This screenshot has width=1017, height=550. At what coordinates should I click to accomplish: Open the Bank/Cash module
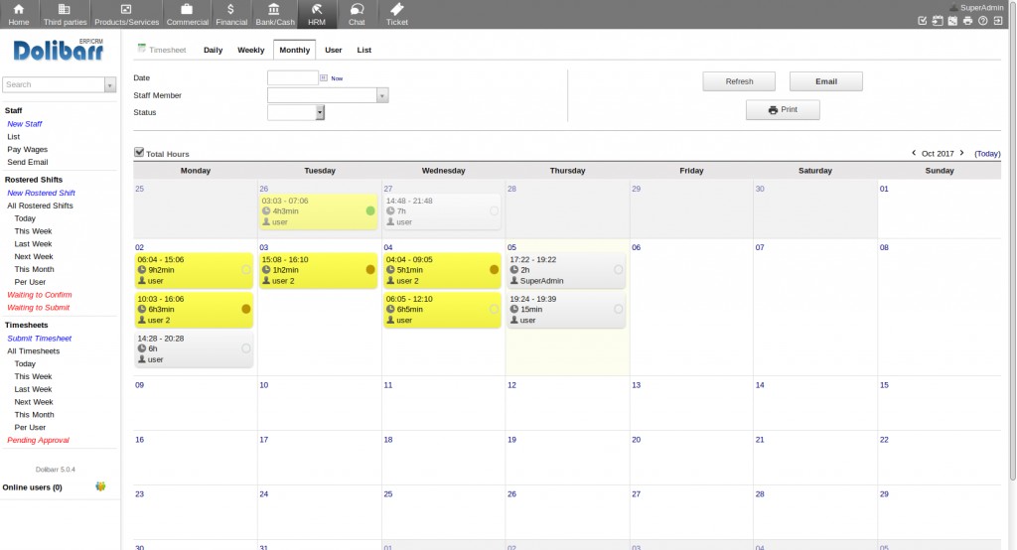[274, 14]
